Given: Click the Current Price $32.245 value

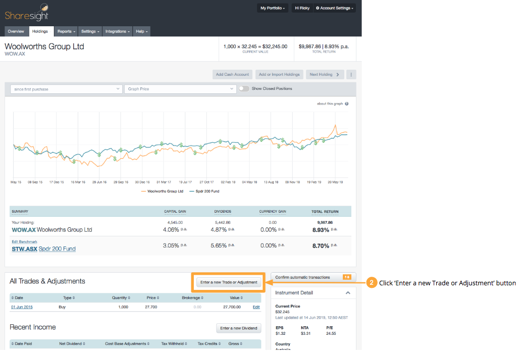Looking at the screenshot, I should click(x=282, y=312).
